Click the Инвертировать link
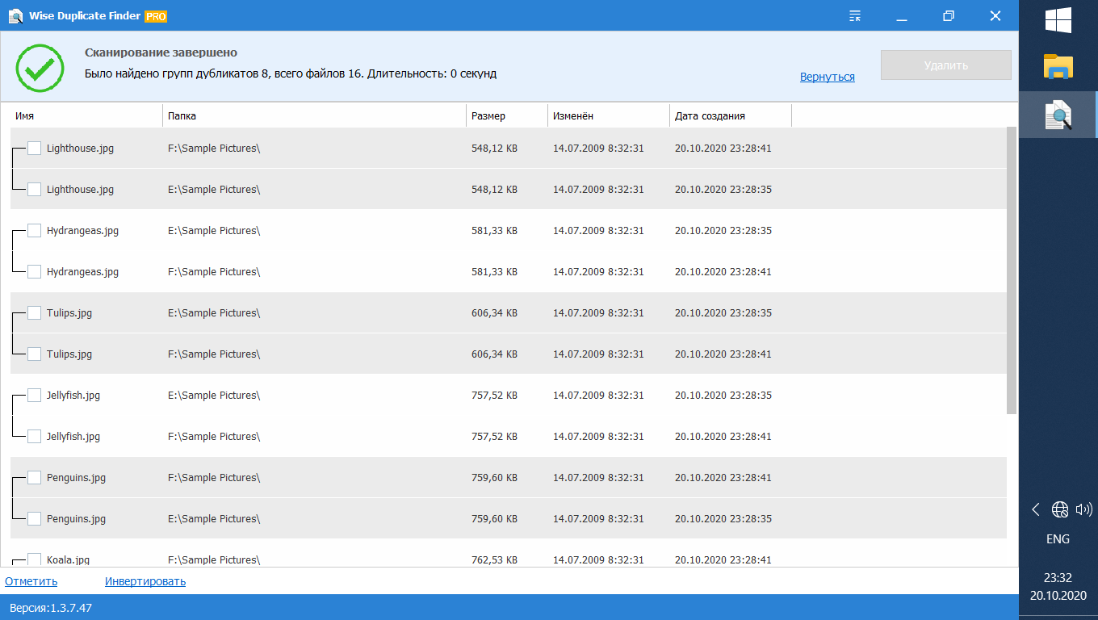 coord(145,582)
